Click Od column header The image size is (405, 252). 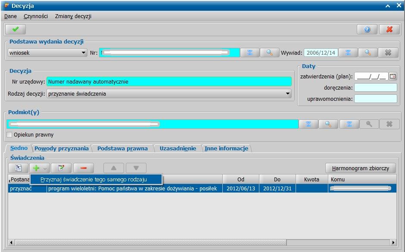point(241,180)
